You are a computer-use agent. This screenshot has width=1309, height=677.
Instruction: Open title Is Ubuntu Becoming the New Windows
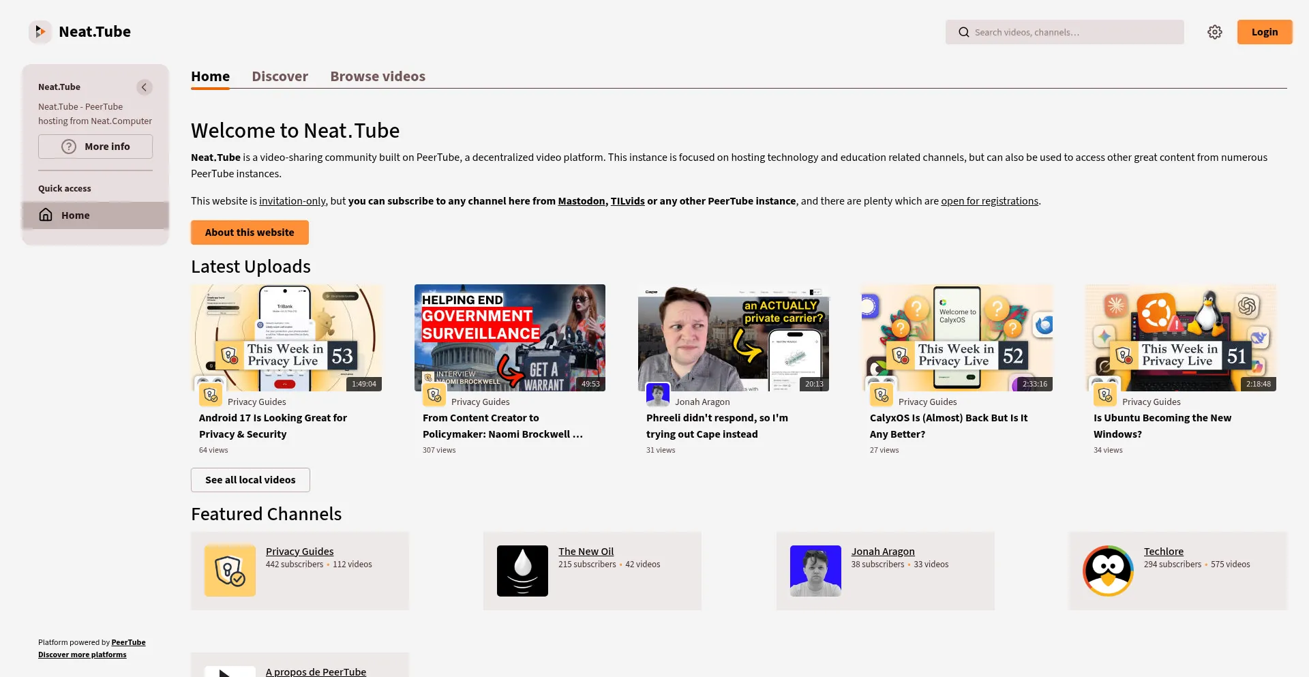[x=1162, y=426]
